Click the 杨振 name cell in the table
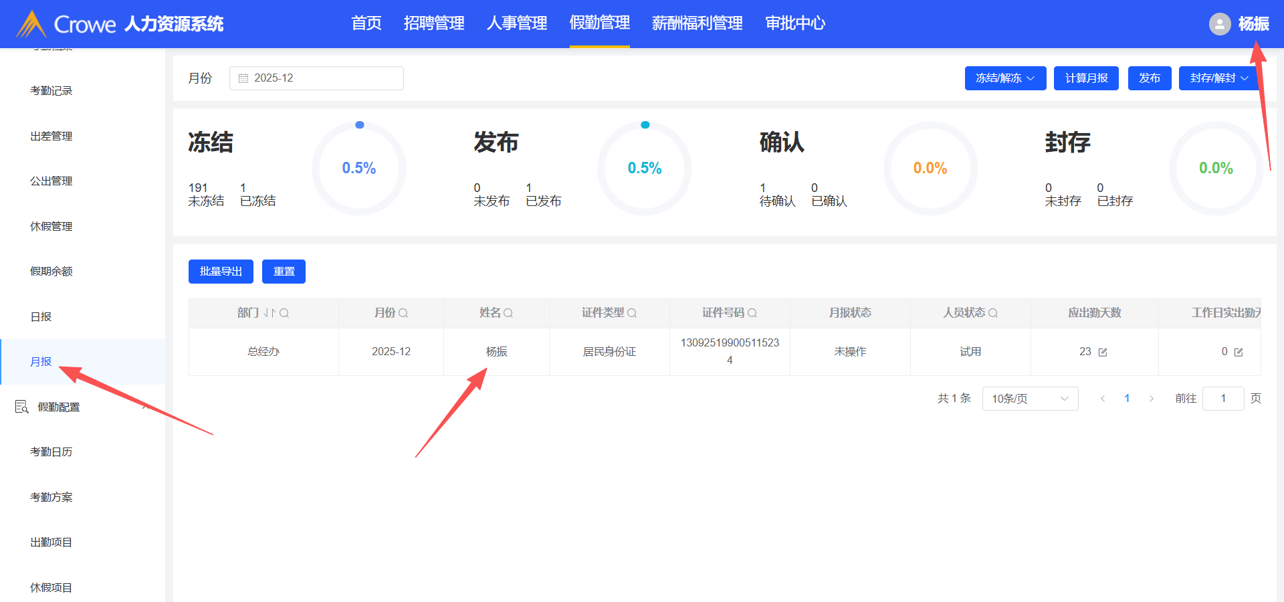The height and width of the screenshot is (602, 1284). (496, 352)
